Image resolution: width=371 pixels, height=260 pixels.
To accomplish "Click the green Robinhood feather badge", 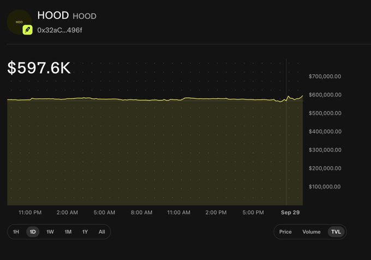I will pyautogui.click(x=27, y=30).
